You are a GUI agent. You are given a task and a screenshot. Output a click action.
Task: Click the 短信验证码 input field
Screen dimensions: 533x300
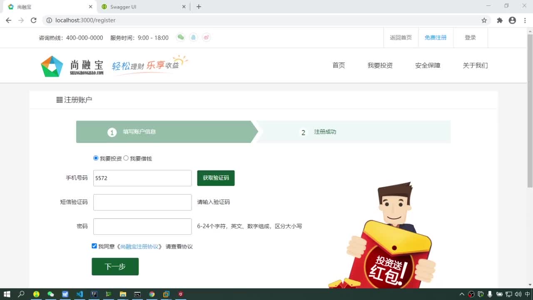142,202
